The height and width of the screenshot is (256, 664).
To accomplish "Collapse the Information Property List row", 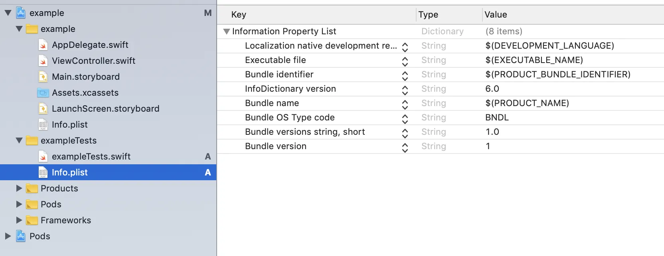I will [227, 32].
